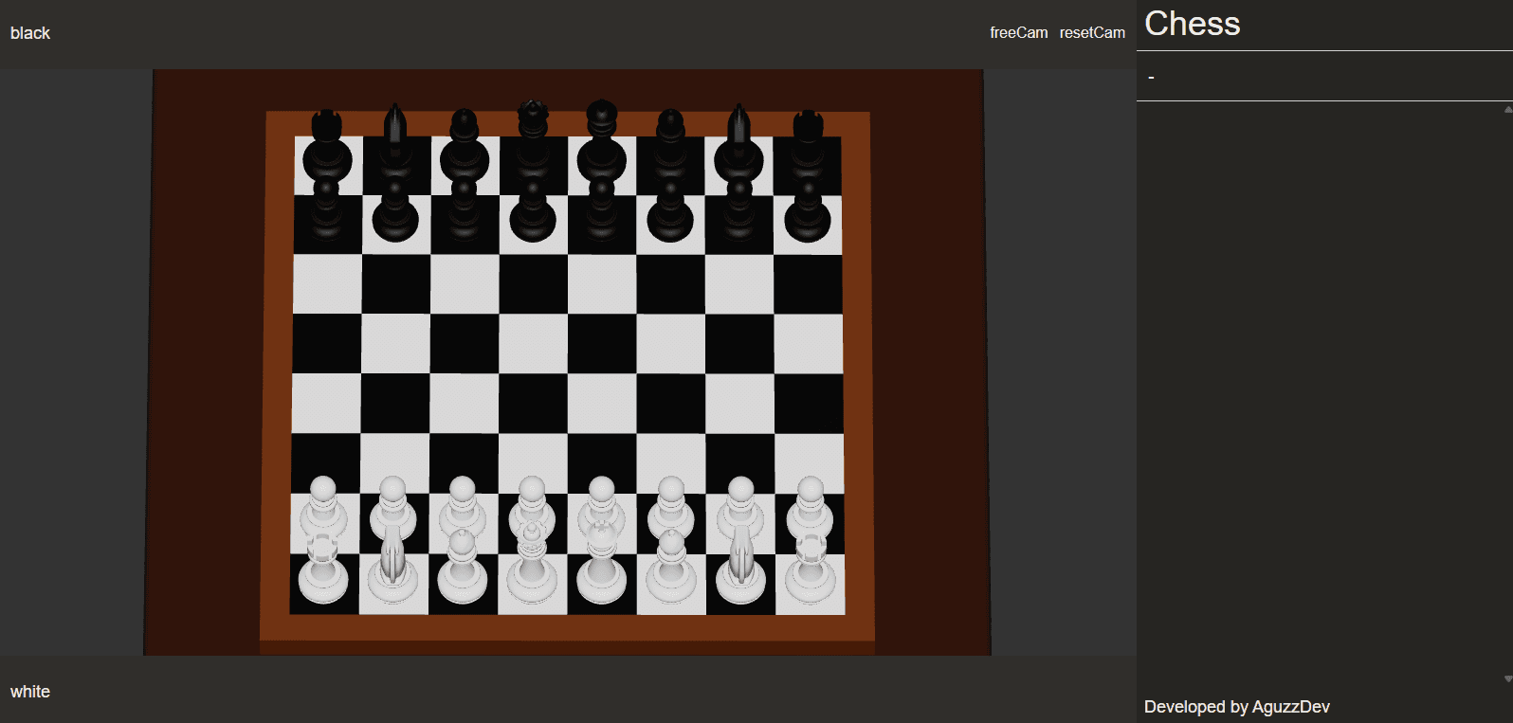Click the scroll up arrow in move list
This screenshot has height=723, width=1513.
click(1507, 110)
